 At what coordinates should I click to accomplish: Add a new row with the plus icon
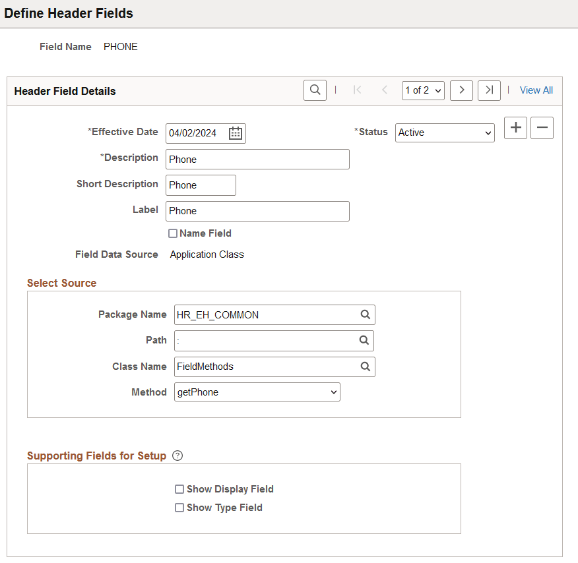click(515, 128)
